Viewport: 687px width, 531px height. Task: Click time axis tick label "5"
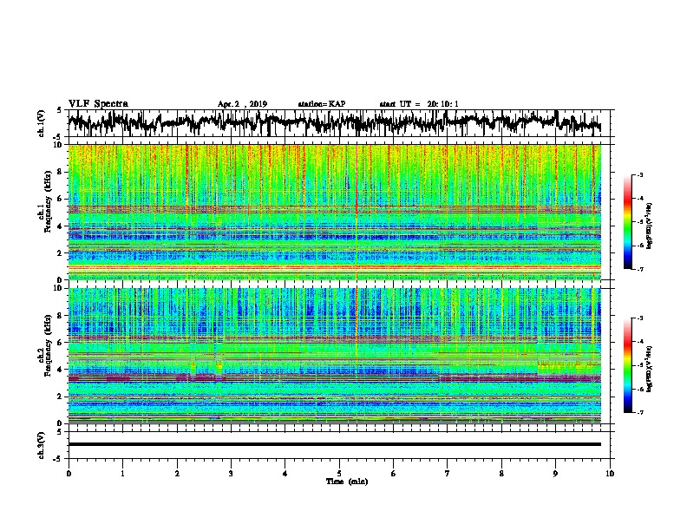339,474
